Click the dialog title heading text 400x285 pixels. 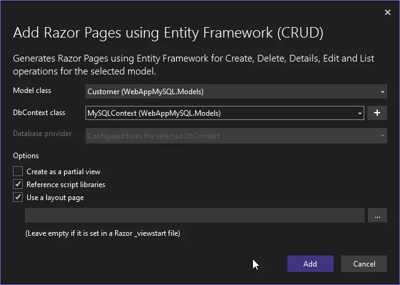168,33
